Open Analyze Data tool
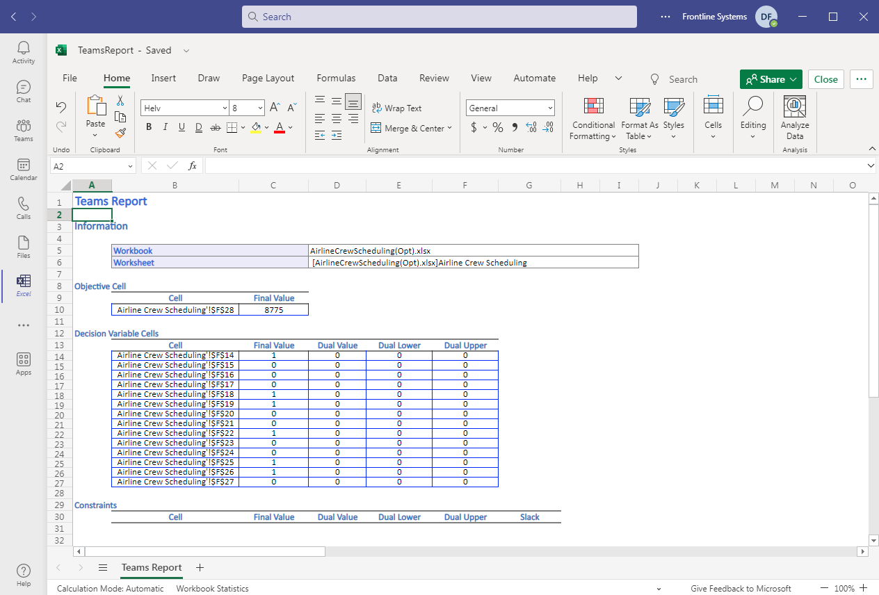The width and height of the screenshot is (879, 595). point(794,117)
